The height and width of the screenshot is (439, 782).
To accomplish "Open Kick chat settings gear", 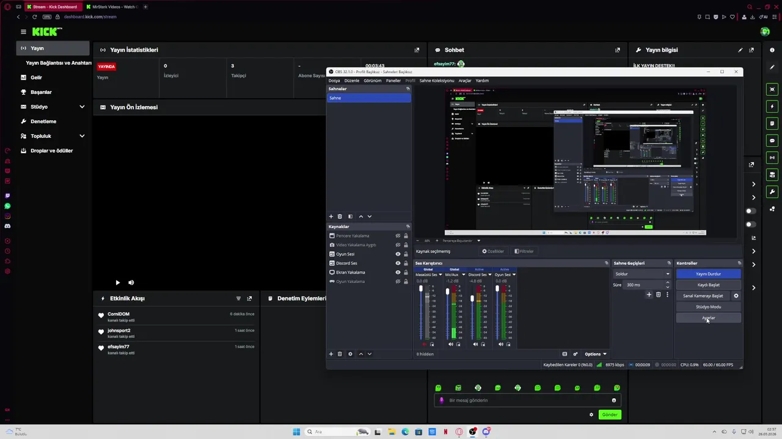I will 591,415.
